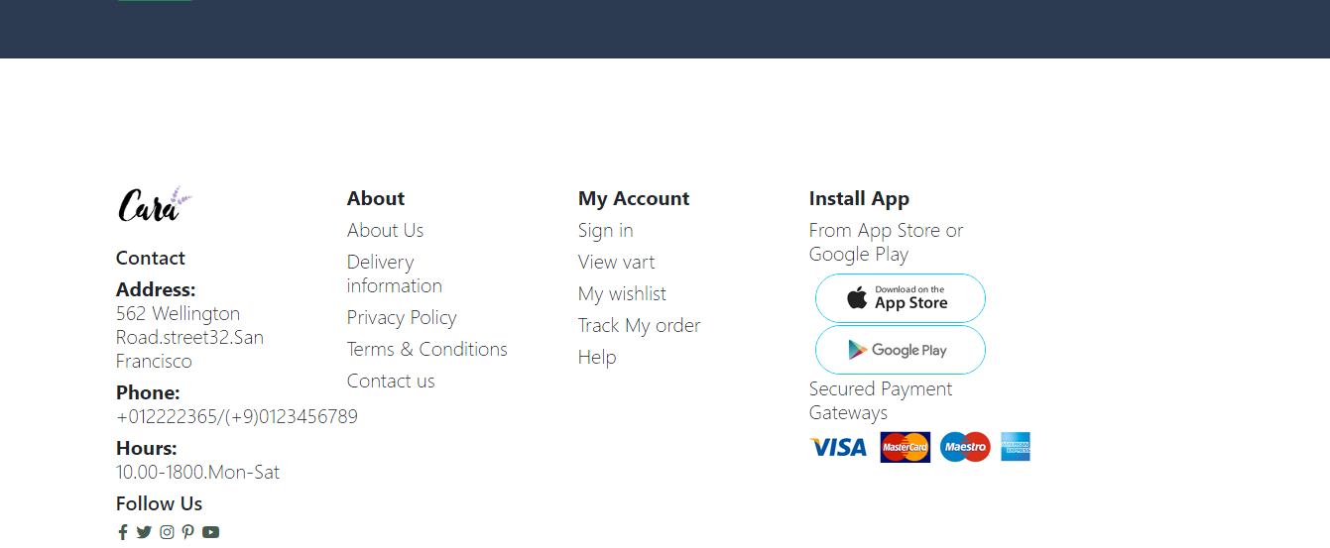Click the Cara logo in footer
This screenshot has height=548, width=1330.
[x=155, y=204]
